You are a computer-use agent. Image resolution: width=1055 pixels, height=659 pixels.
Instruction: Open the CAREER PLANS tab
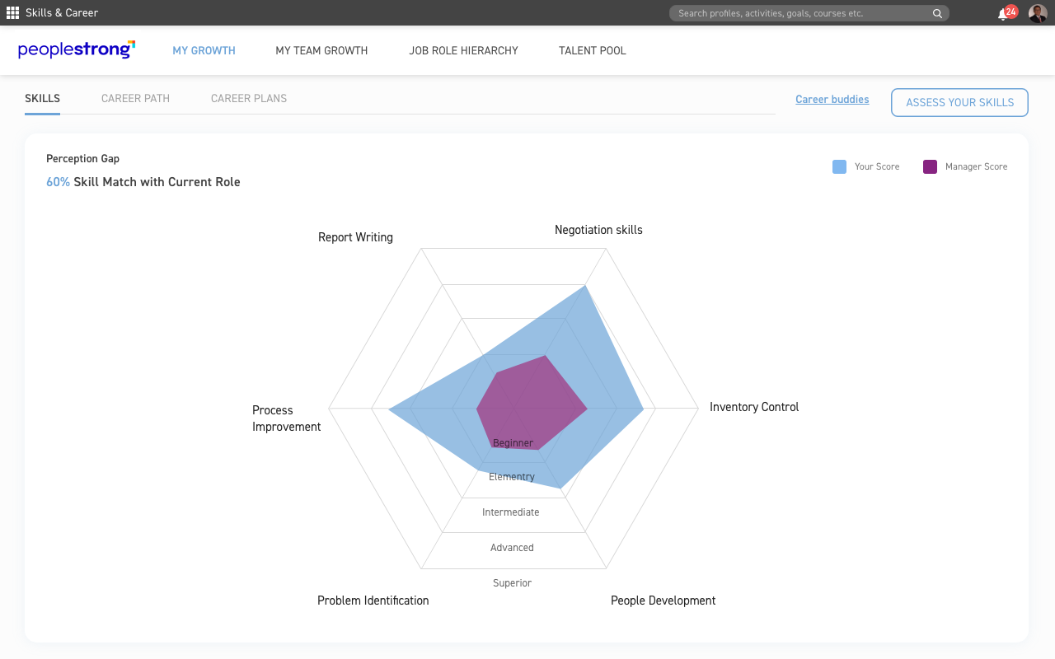248,98
